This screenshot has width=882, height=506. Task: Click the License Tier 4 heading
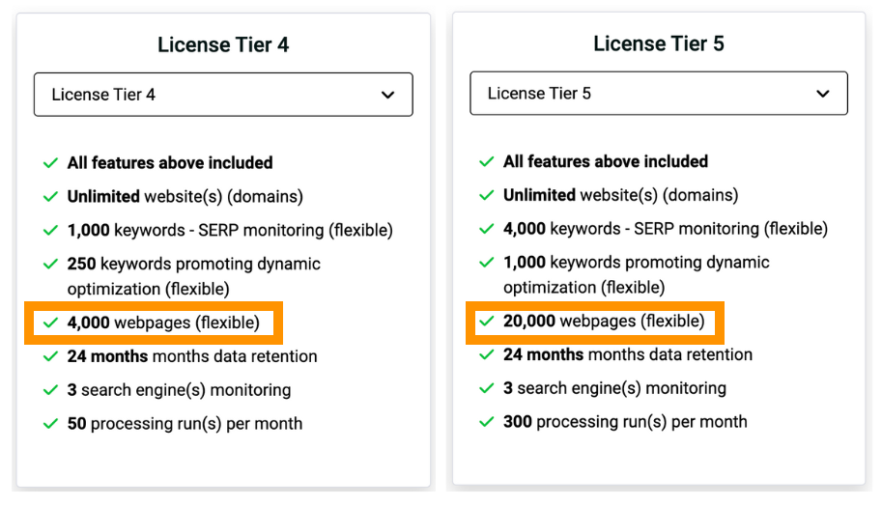click(x=223, y=45)
